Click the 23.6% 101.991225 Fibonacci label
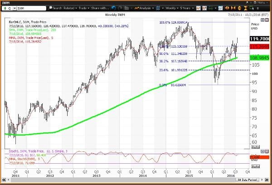Screen dimensions: 272x185 [173, 70]
